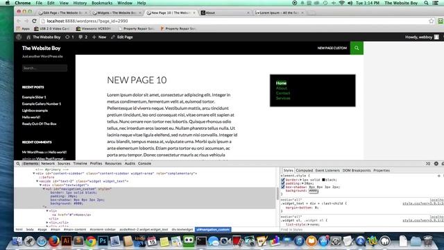444x250 pixels.
Task: Open the Console panel
Action: coord(144,164)
